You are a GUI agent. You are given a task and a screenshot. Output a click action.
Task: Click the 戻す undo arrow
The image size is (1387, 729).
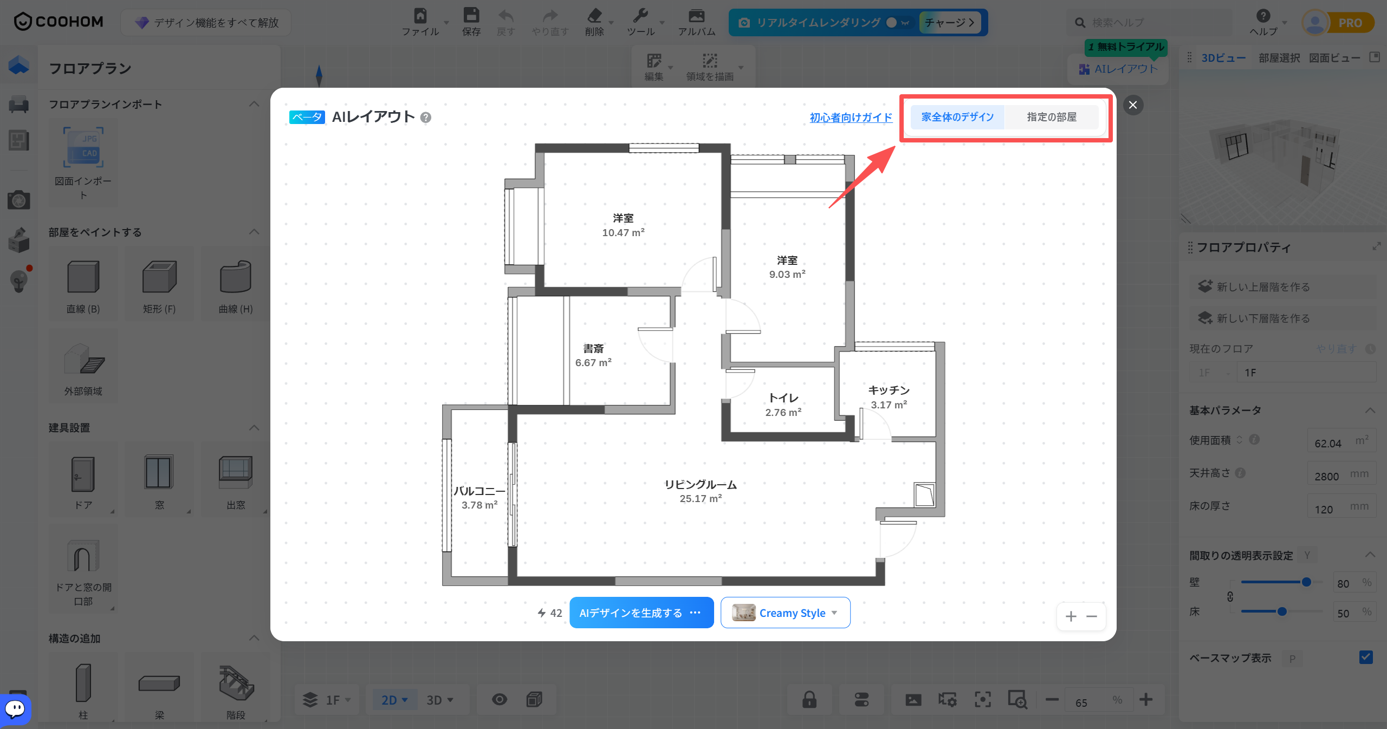coord(505,16)
